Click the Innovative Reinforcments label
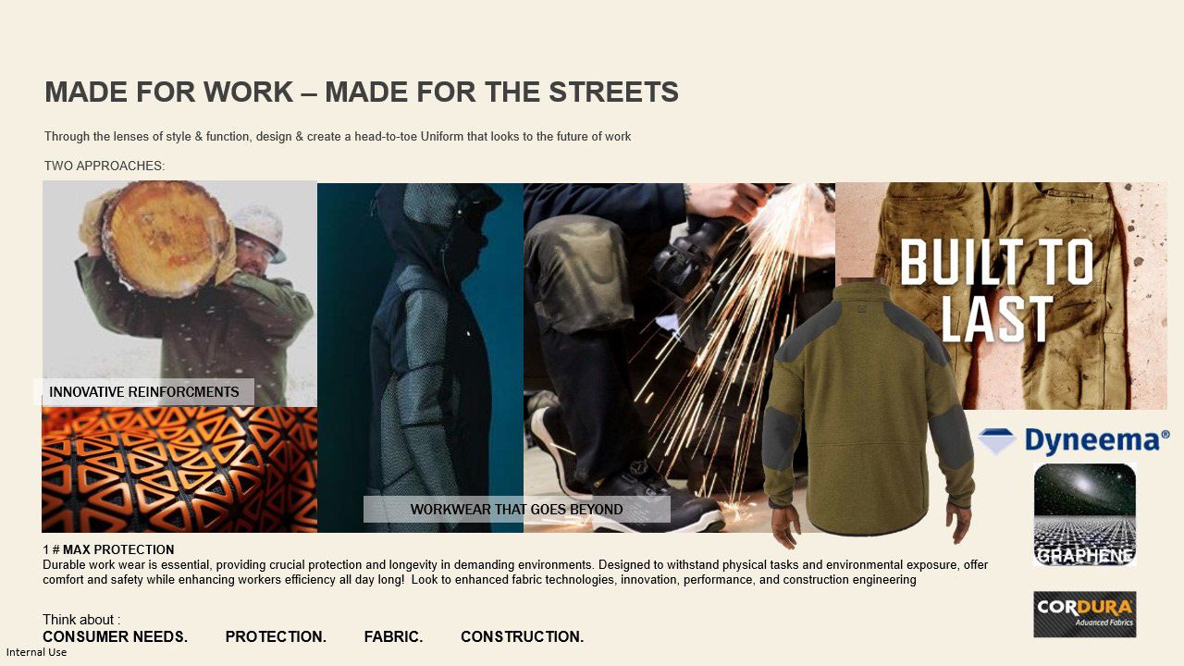The width and height of the screenshot is (1184, 666). point(144,392)
